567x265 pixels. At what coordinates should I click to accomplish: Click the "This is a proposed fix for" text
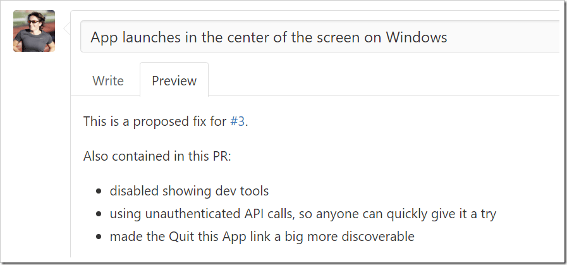155,121
